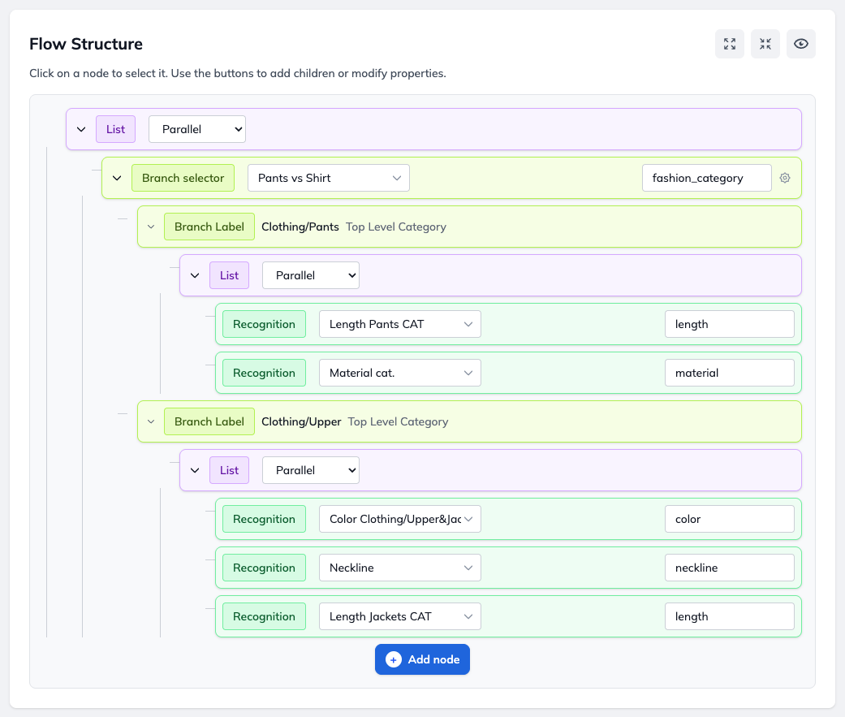
Task: Toggle the eye visibility icon
Action: coord(800,44)
